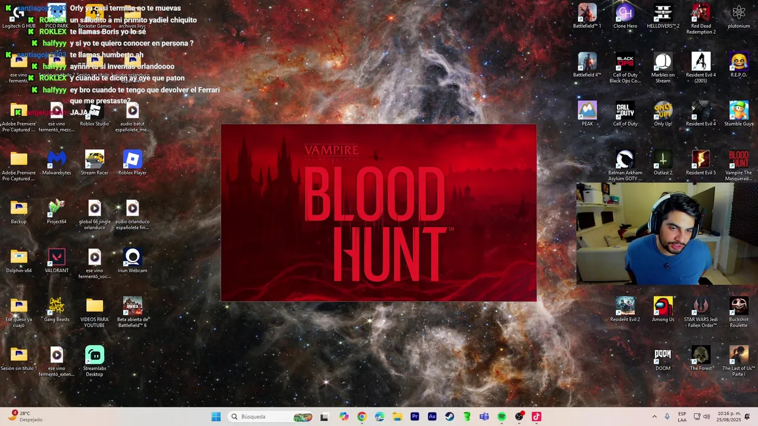This screenshot has height=426, width=758.
Task: Open Resident Evil 2 shortcut
Action: point(625,309)
